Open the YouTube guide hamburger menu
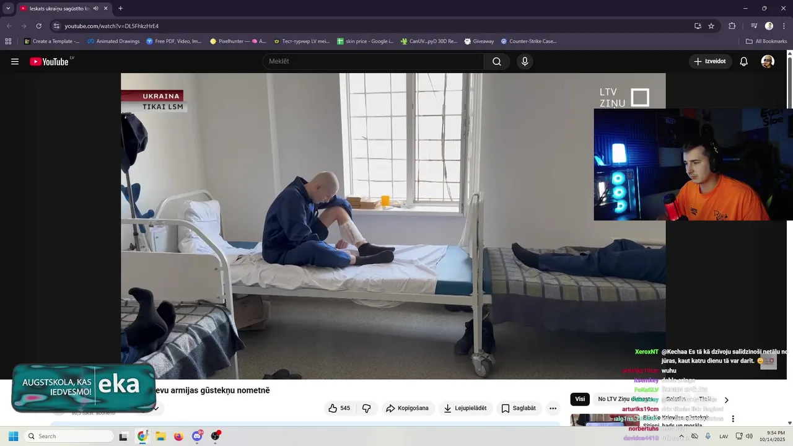 (x=15, y=61)
